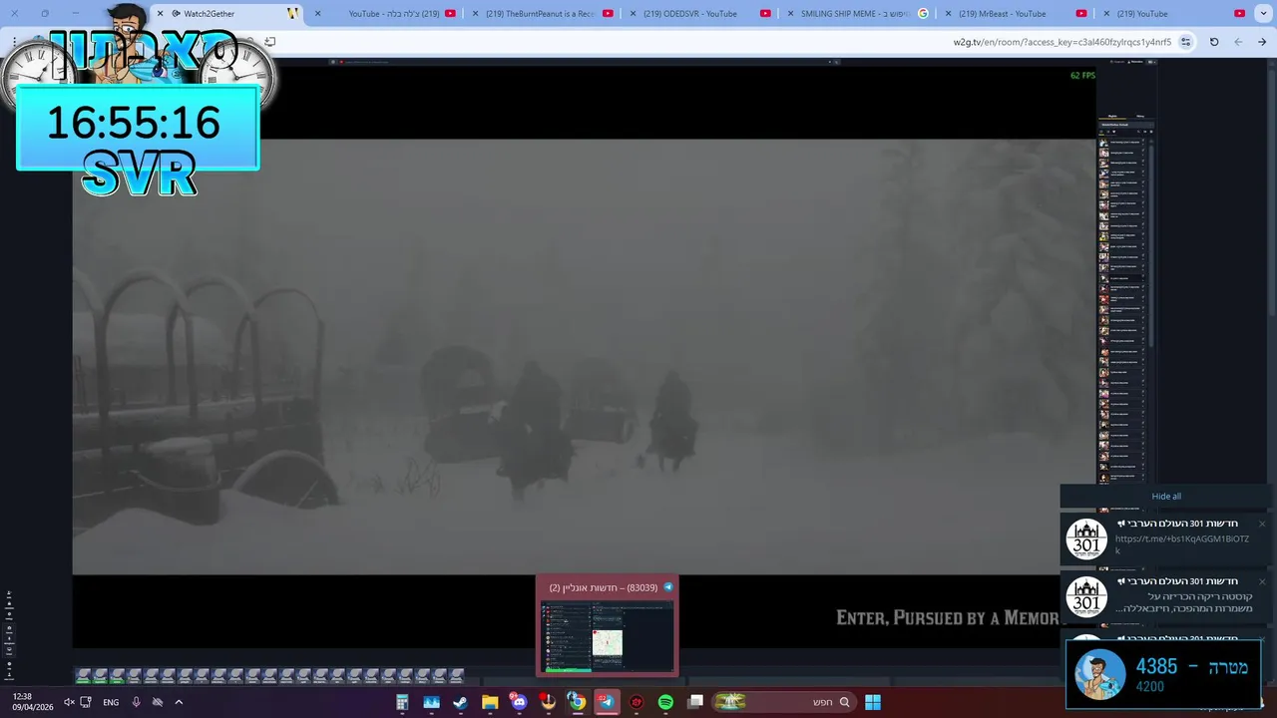Open network settings tray icon

[x=86, y=702]
